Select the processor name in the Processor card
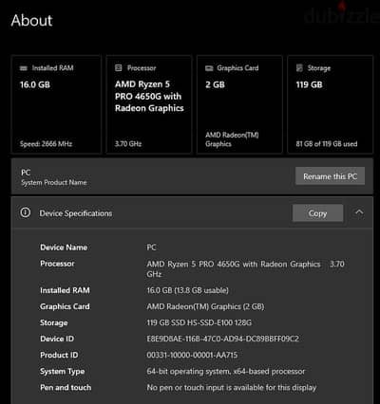380x404 pixels. pyautogui.click(x=149, y=96)
